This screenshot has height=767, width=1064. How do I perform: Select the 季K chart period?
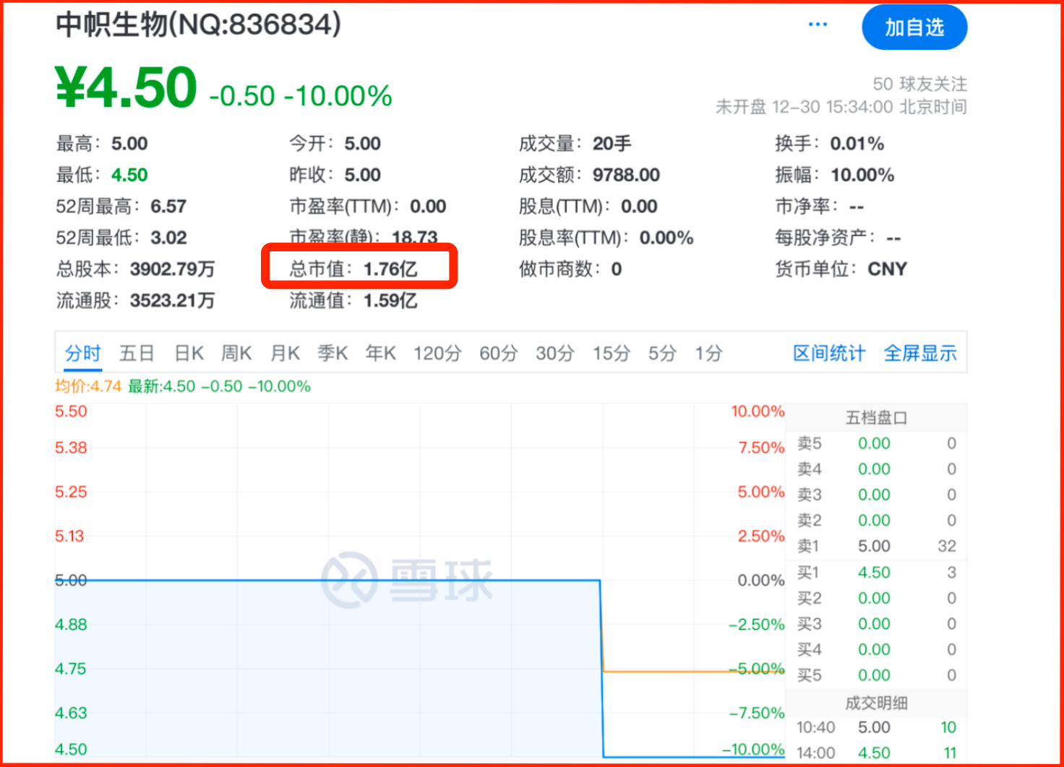[x=332, y=353]
